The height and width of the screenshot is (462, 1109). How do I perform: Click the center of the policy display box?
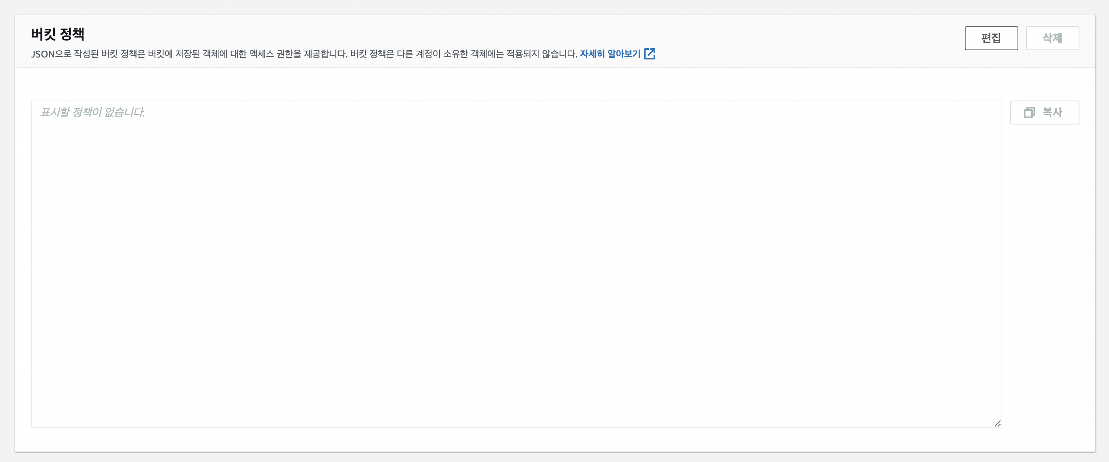tap(517, 264)
